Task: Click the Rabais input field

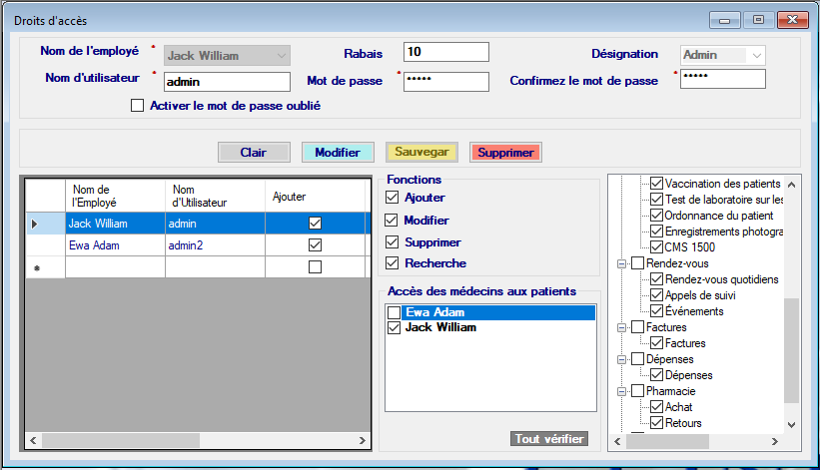Action: coord(445,52)
